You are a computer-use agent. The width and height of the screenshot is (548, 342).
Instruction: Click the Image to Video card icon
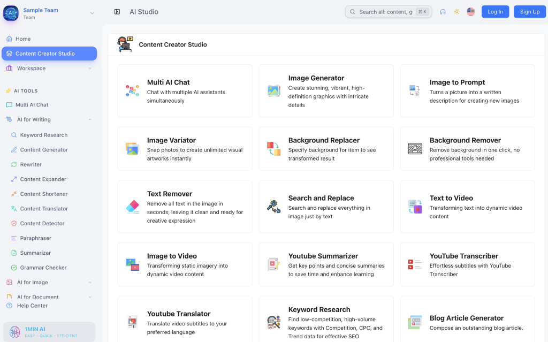[133, 264]
